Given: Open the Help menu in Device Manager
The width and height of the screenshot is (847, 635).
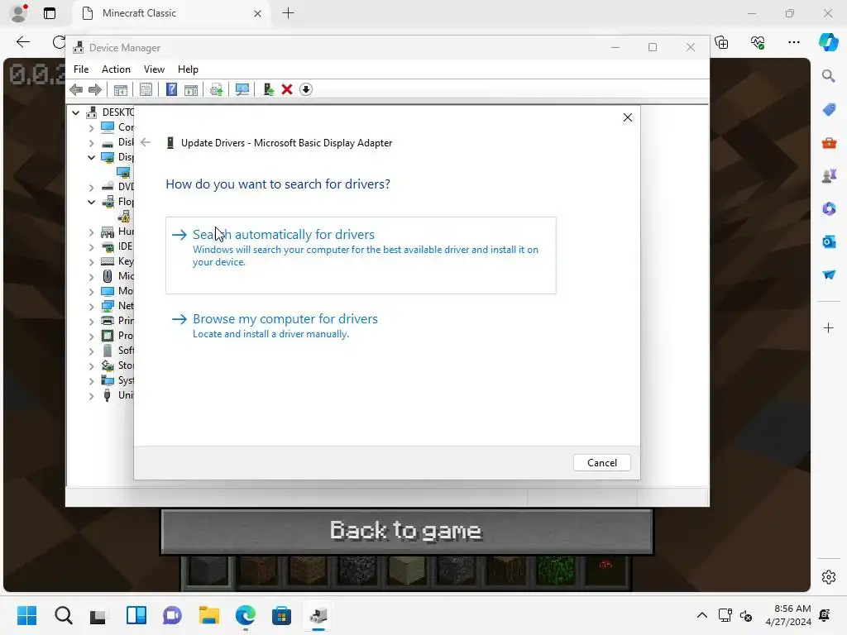Looking at the screenshot, I should point(188,69).
